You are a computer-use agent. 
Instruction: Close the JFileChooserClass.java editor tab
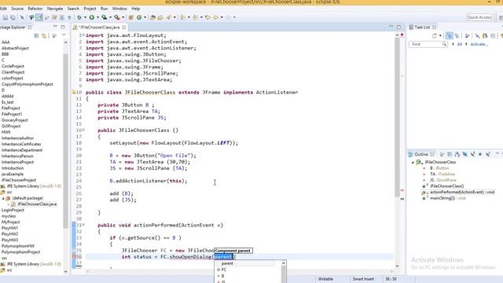coord(124,28)
